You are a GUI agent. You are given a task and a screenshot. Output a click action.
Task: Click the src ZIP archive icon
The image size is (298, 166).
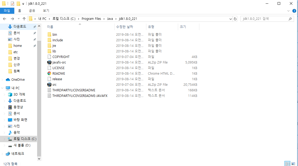point(49,85)
